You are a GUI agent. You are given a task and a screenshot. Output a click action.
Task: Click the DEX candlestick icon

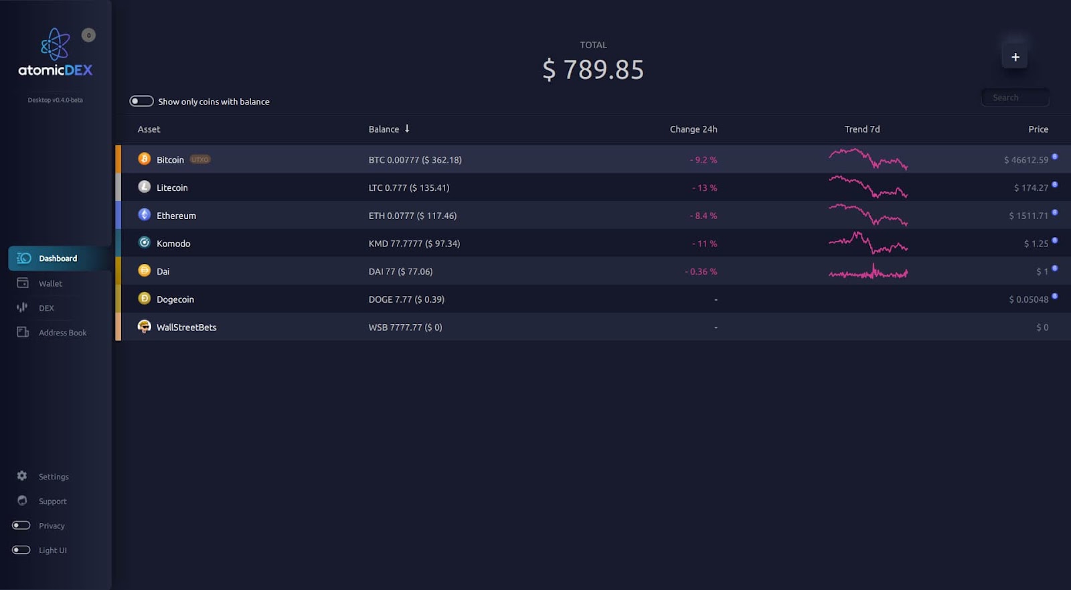[22, 307]
